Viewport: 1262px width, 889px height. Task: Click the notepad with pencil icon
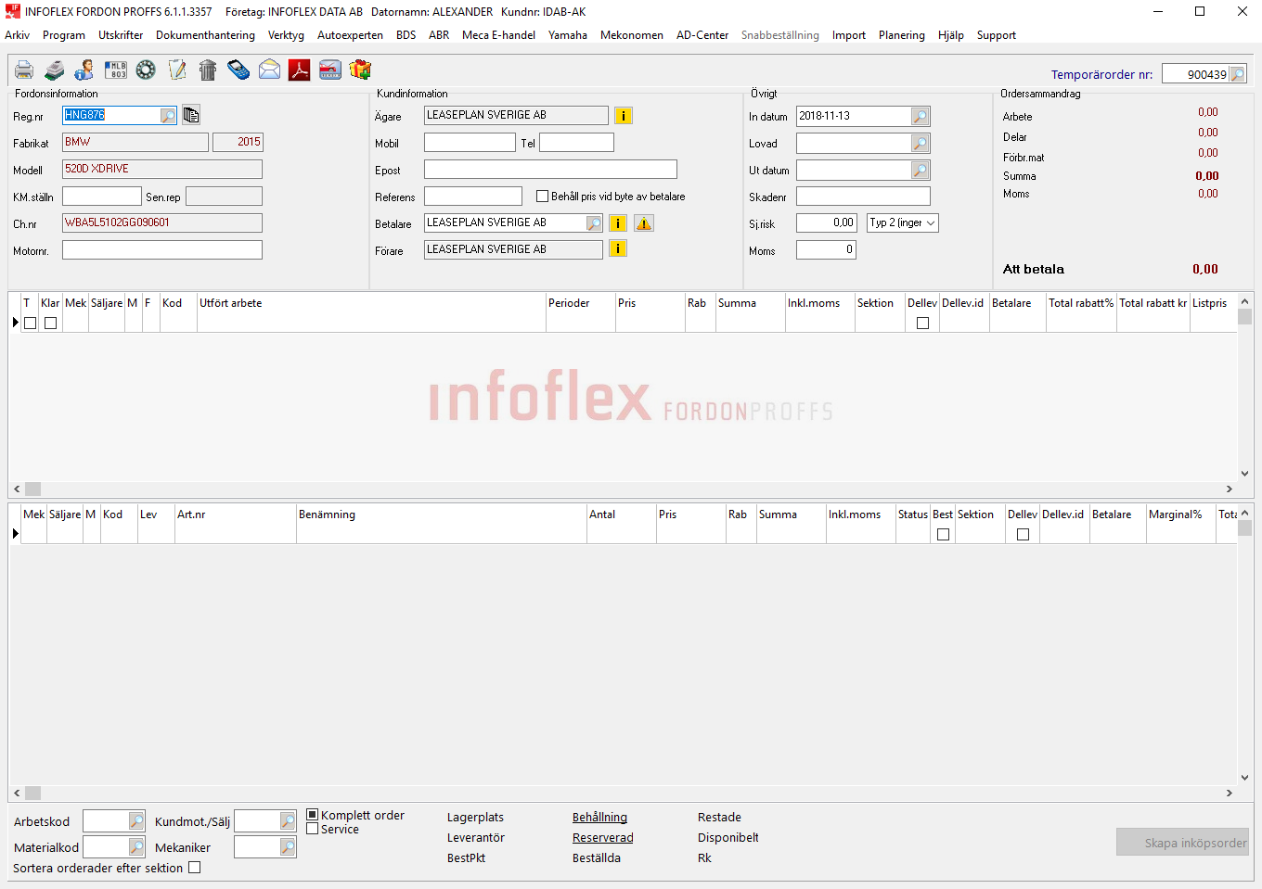(x=176, y=70)
